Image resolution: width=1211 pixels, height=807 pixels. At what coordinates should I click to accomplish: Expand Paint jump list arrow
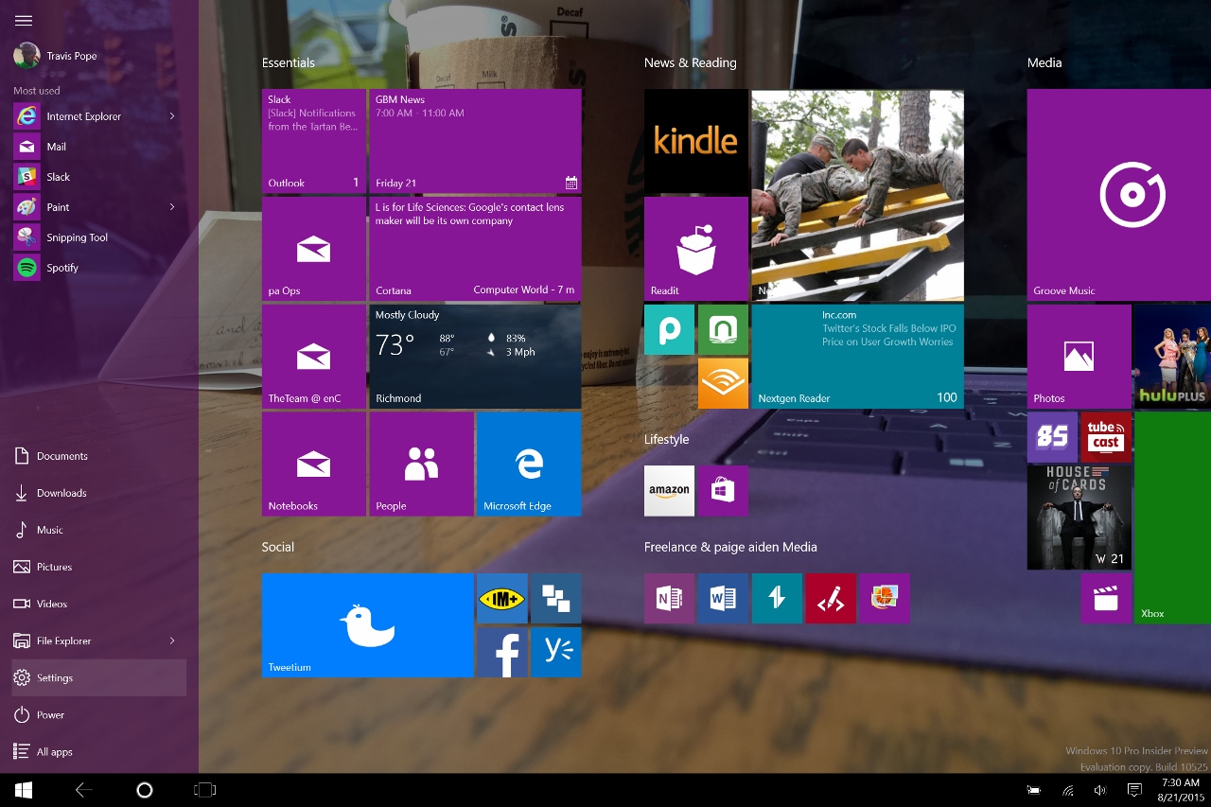point(172,207)
